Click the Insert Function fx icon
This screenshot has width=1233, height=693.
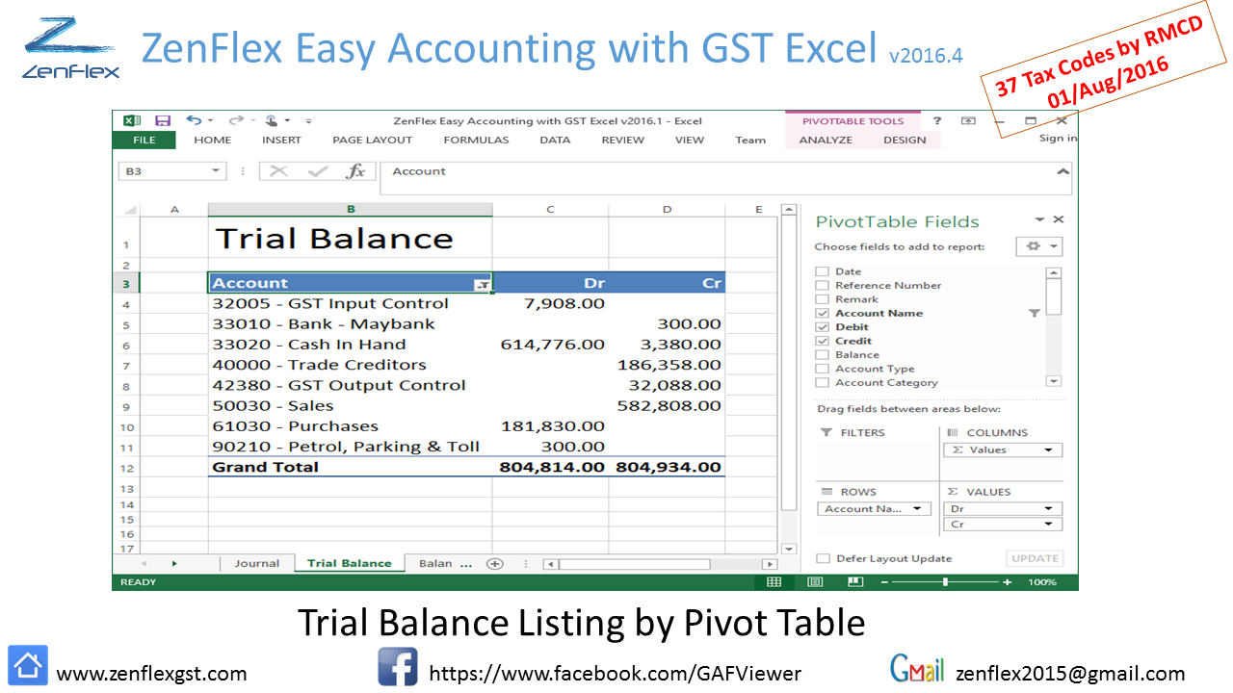click(356, 171)
